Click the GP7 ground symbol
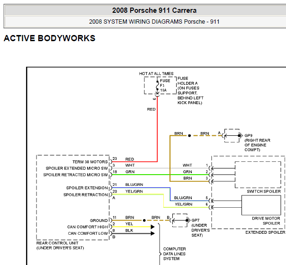286x265 pixels. tap(188, 221)
